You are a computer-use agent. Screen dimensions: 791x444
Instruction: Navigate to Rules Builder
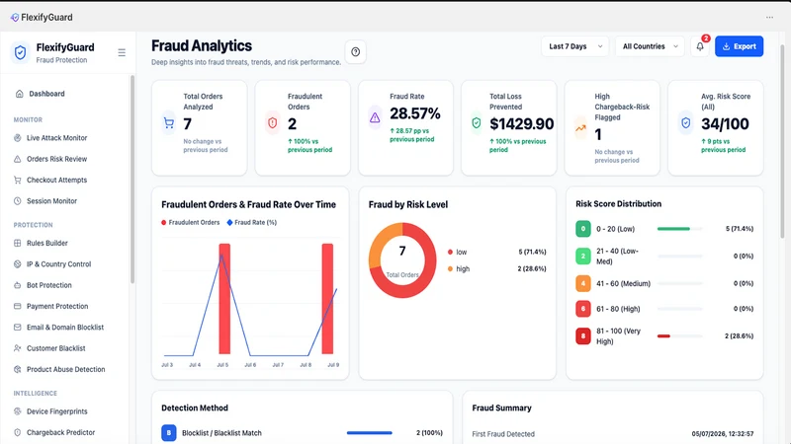click(x=46, y=243)
